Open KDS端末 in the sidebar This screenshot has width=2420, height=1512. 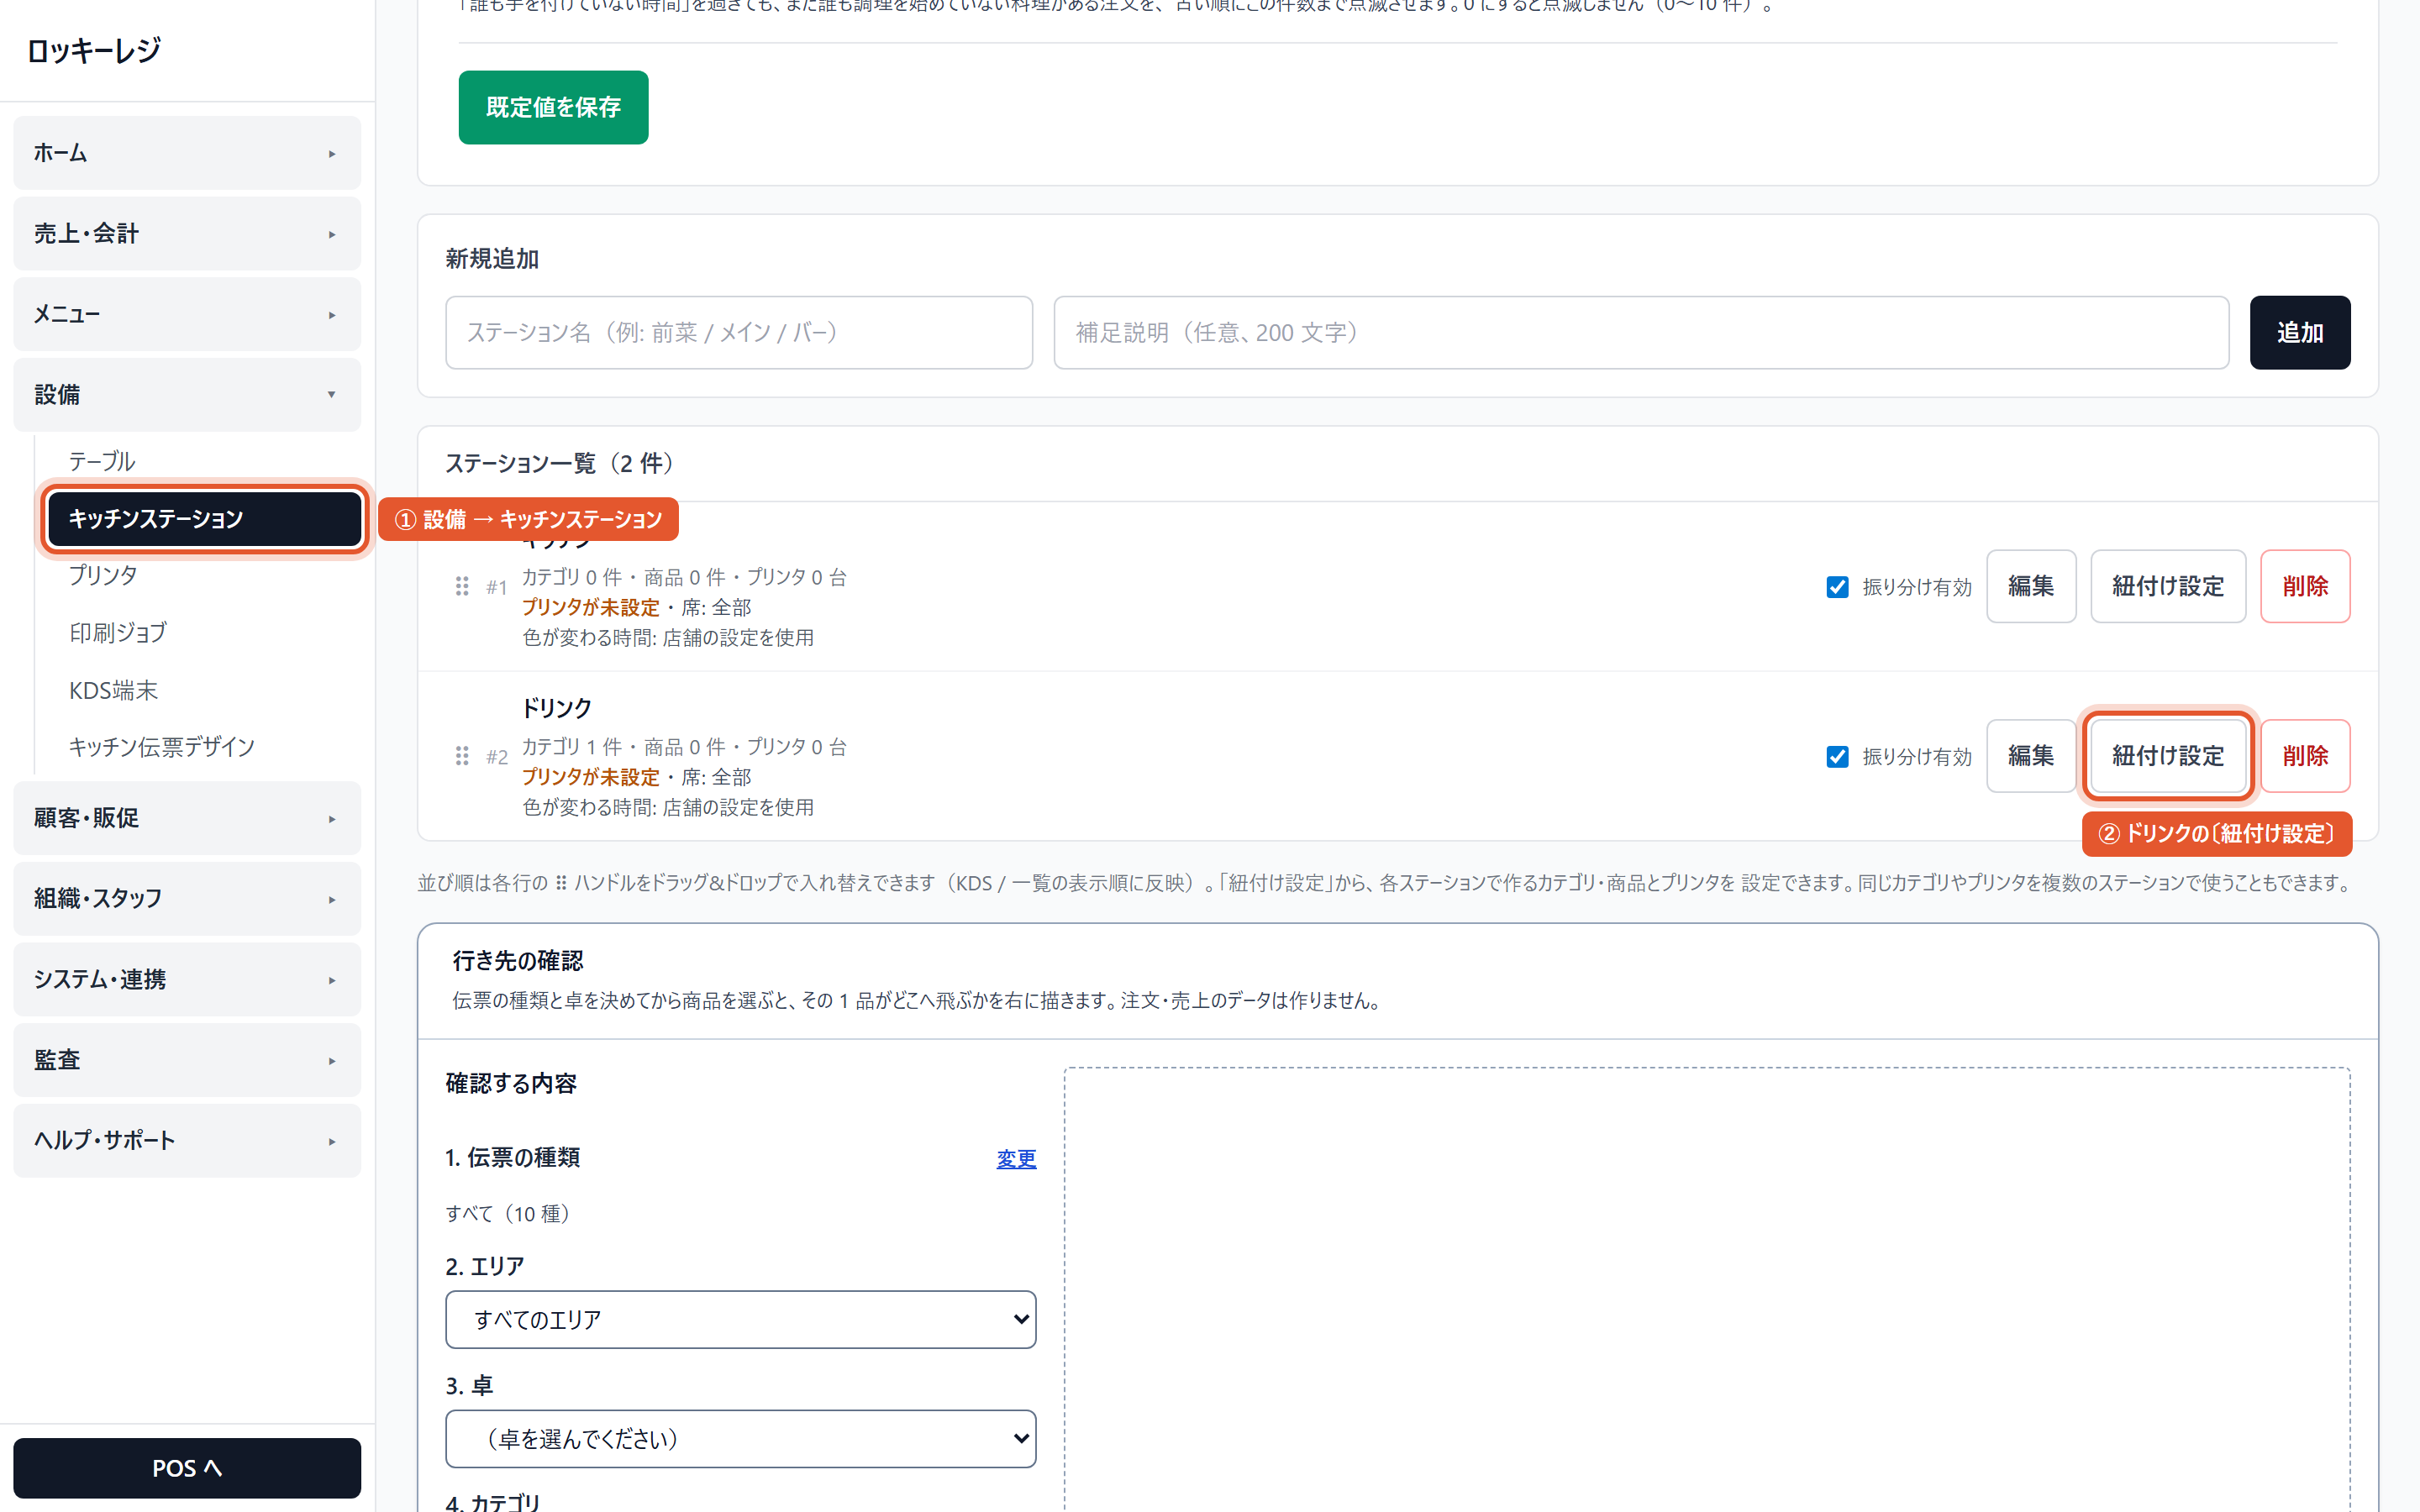[204, 690]
